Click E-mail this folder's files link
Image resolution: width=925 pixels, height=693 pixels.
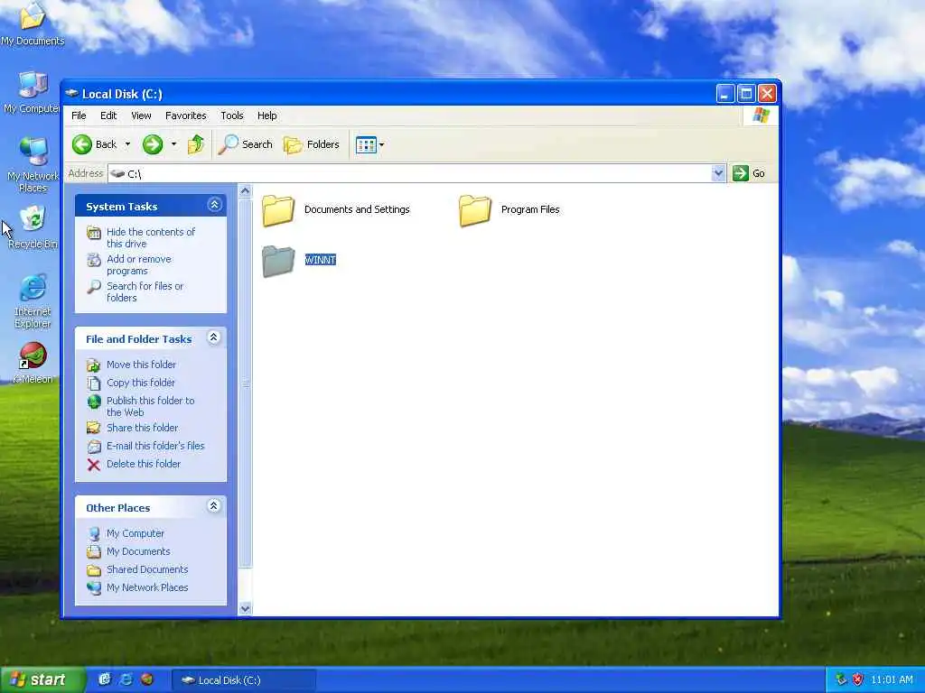(155, 446)
